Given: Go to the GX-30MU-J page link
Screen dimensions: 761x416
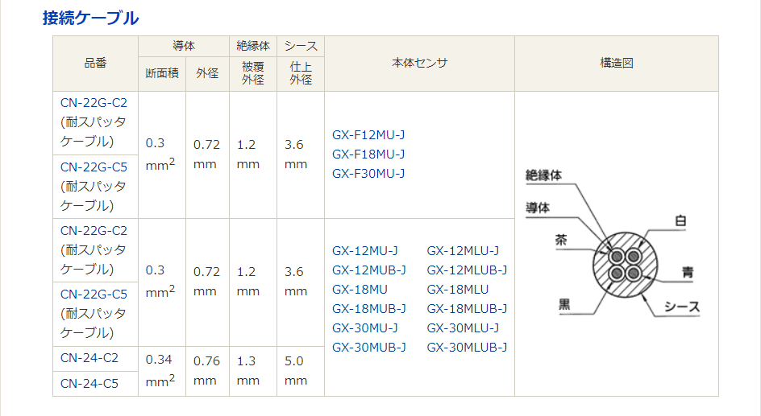Looking at the screenshot, I should coord(365,328).
